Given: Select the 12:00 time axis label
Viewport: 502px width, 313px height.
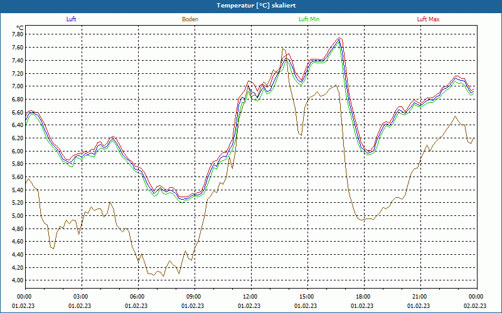Looking at the screenshot, I should pos(250,296).
